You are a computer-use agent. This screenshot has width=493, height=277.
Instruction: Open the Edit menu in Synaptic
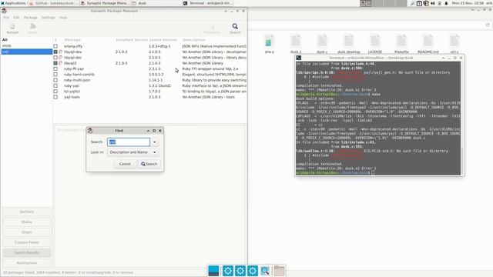pyautogui.click(x=16, y=18)
